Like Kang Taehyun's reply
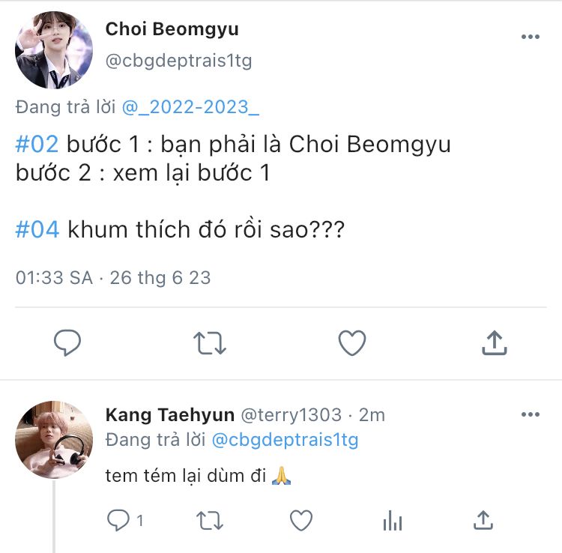Screen dimensions: 562x553 click(300, 520)
